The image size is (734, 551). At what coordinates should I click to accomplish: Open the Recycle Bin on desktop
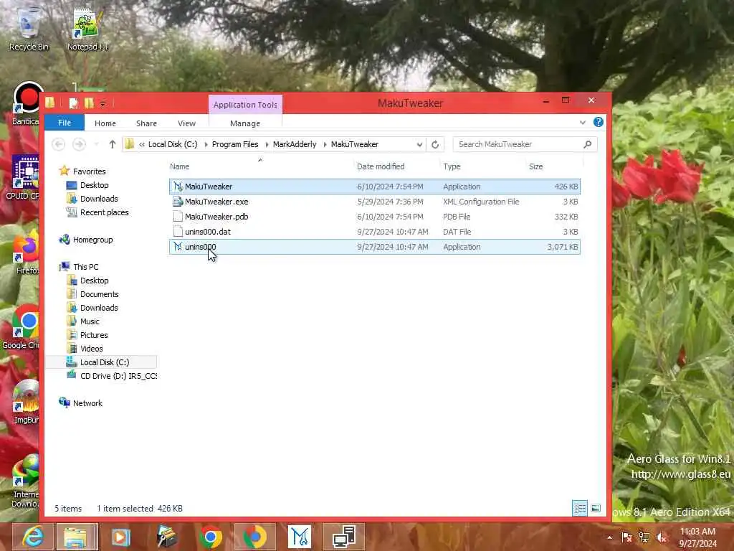point(29,29)
